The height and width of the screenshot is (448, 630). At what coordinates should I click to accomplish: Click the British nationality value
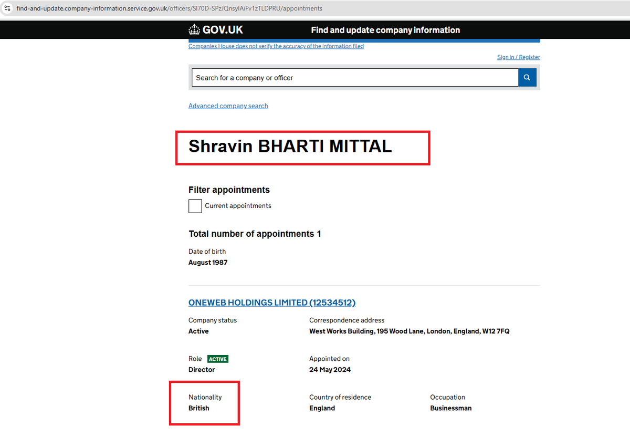tap(199, 408)
